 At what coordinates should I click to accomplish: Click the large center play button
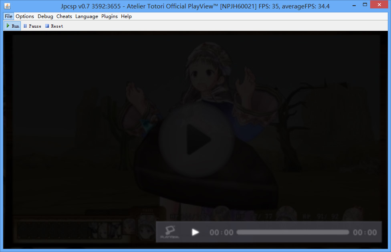coord(196,140)
